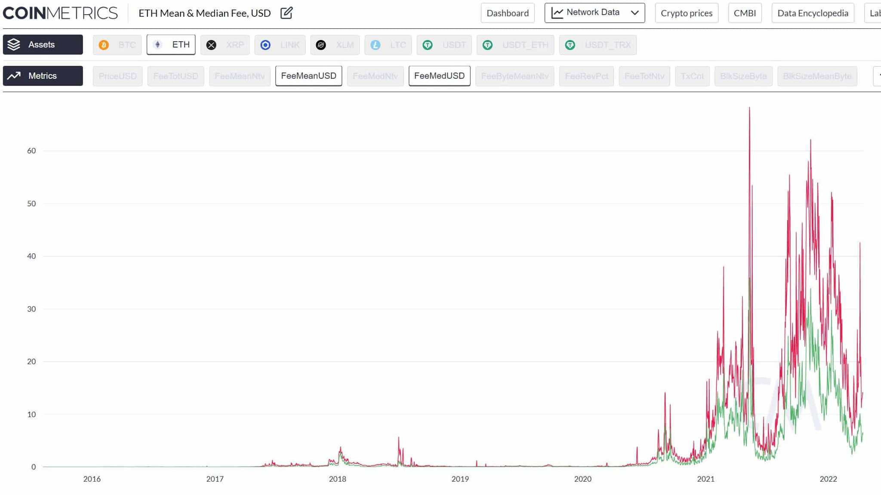Click the chart icon in the Network Data selector

(557, 12)
